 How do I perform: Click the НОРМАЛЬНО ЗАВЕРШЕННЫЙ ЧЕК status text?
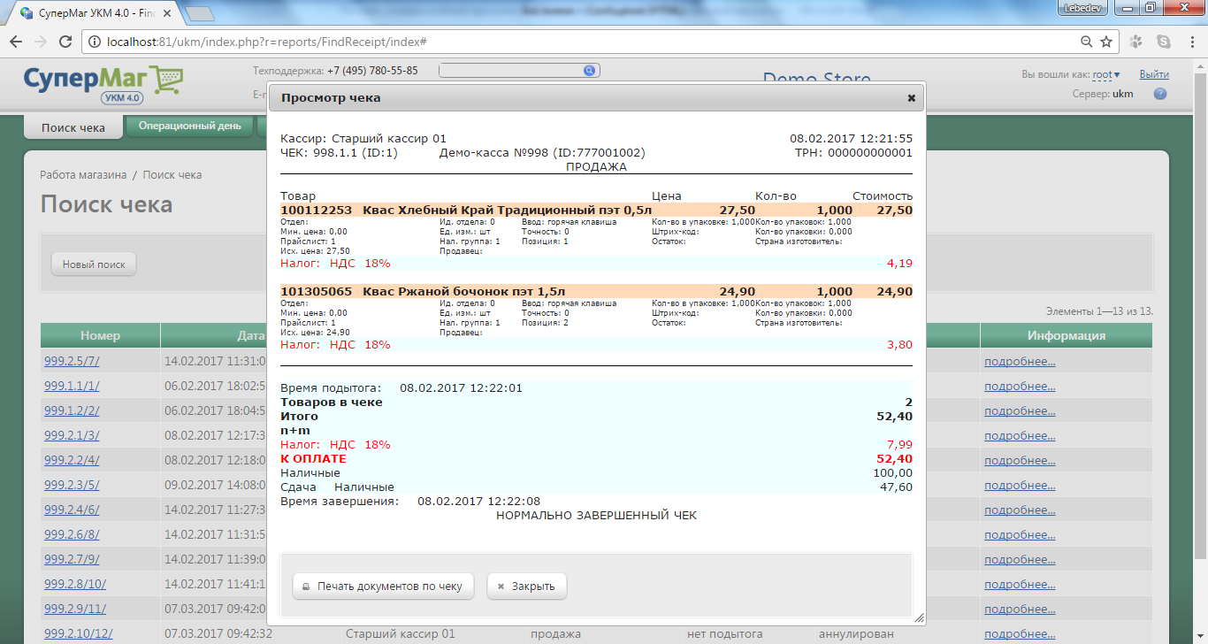point(596,515)
